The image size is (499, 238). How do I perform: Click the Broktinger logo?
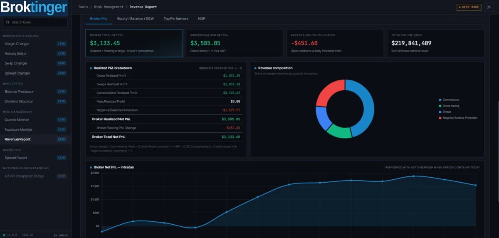[34, 7]
